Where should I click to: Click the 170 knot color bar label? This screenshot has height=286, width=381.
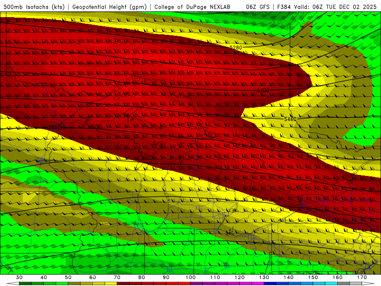pyautogui.click(x=362, y=277)
